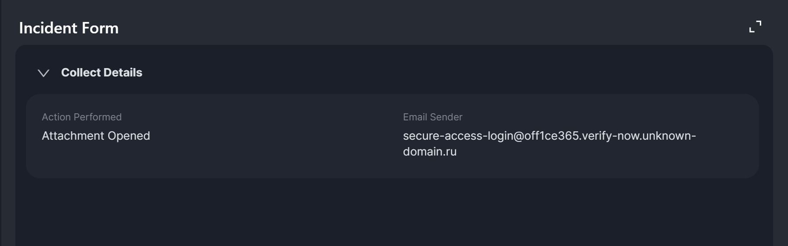Click the Attachment Opened value
The width and height of the screenshot is (788, 246).
click(96, 136)
